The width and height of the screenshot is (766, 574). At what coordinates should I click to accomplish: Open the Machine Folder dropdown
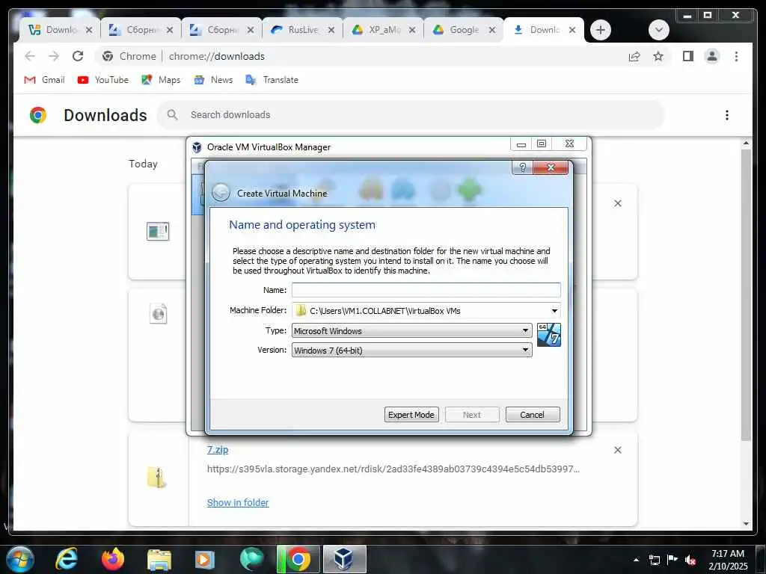click(x=554, y=310)
